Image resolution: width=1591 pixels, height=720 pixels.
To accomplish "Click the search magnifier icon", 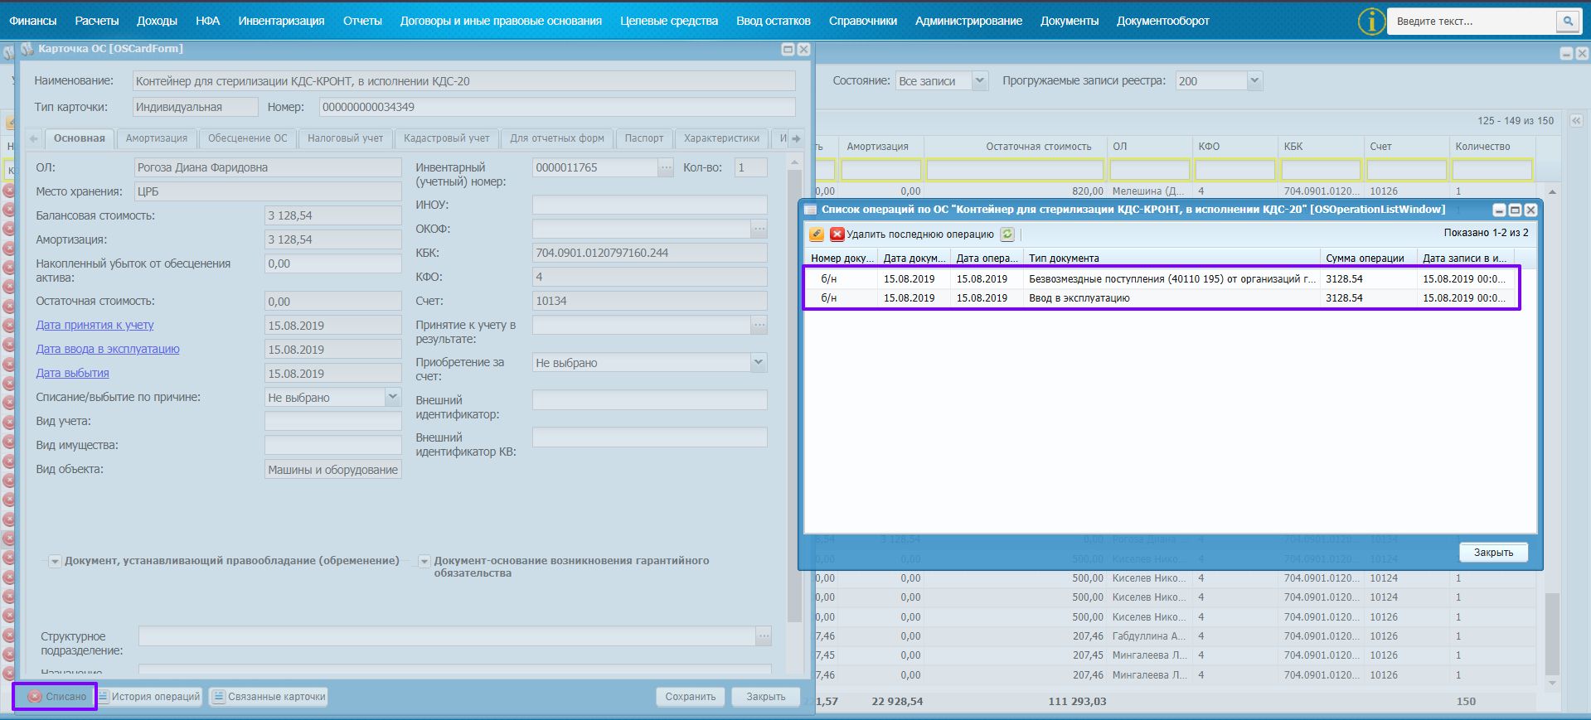I will pyautogui.click(x=1567, y=22).
